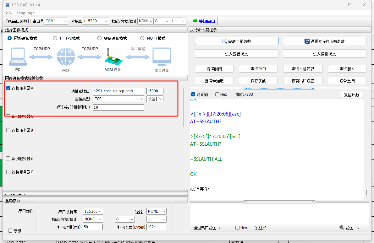Select the HTTPD模式 radio button
This screenshot has height=243, width=374.
tap(55, 38)
